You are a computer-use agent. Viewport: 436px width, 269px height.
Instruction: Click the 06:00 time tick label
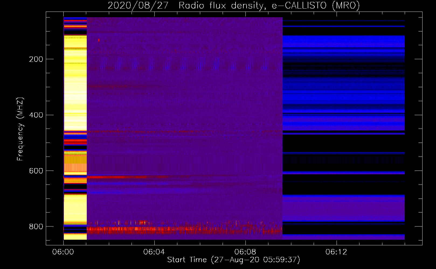click(63, 252)
